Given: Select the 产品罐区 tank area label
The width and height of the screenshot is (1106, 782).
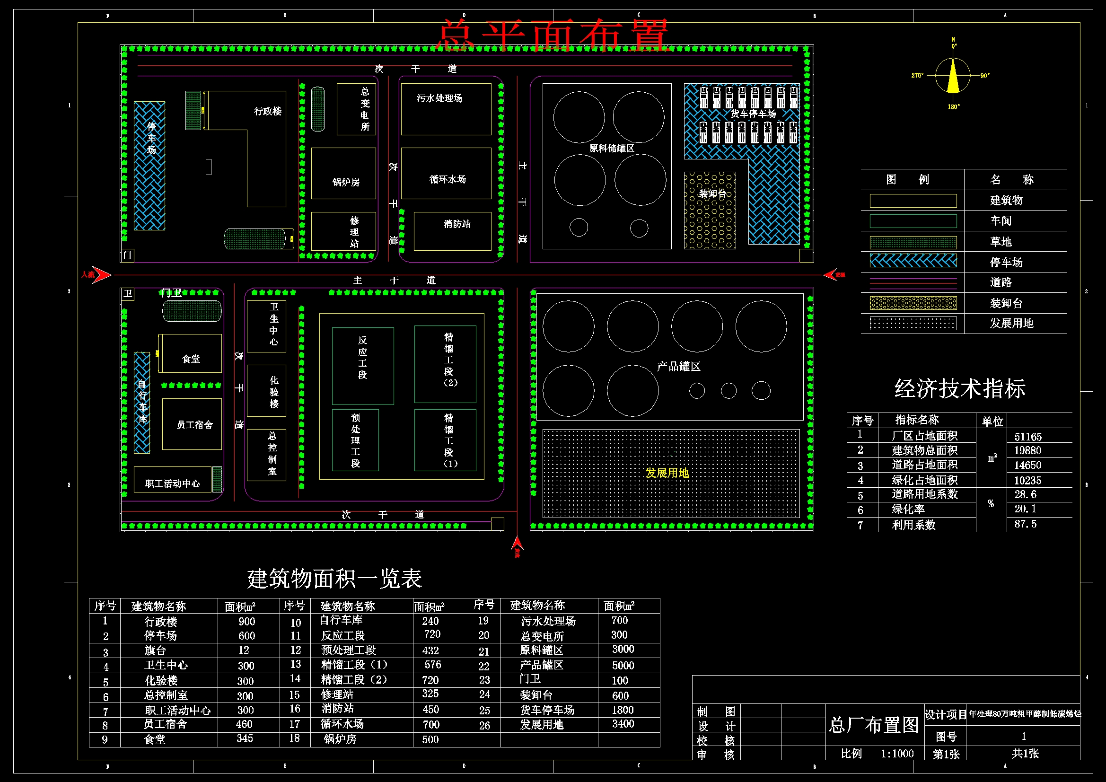Looking at the screenshot, I should (678, 367).
